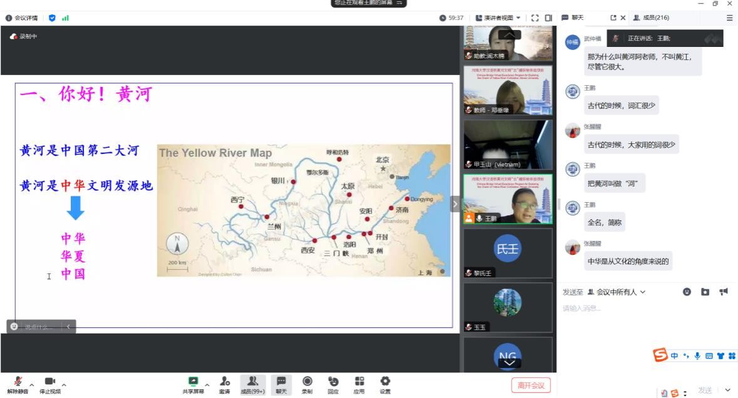Select 王鹏 video thumbnail
738x398 pixels.
click(x=507, y=199)
